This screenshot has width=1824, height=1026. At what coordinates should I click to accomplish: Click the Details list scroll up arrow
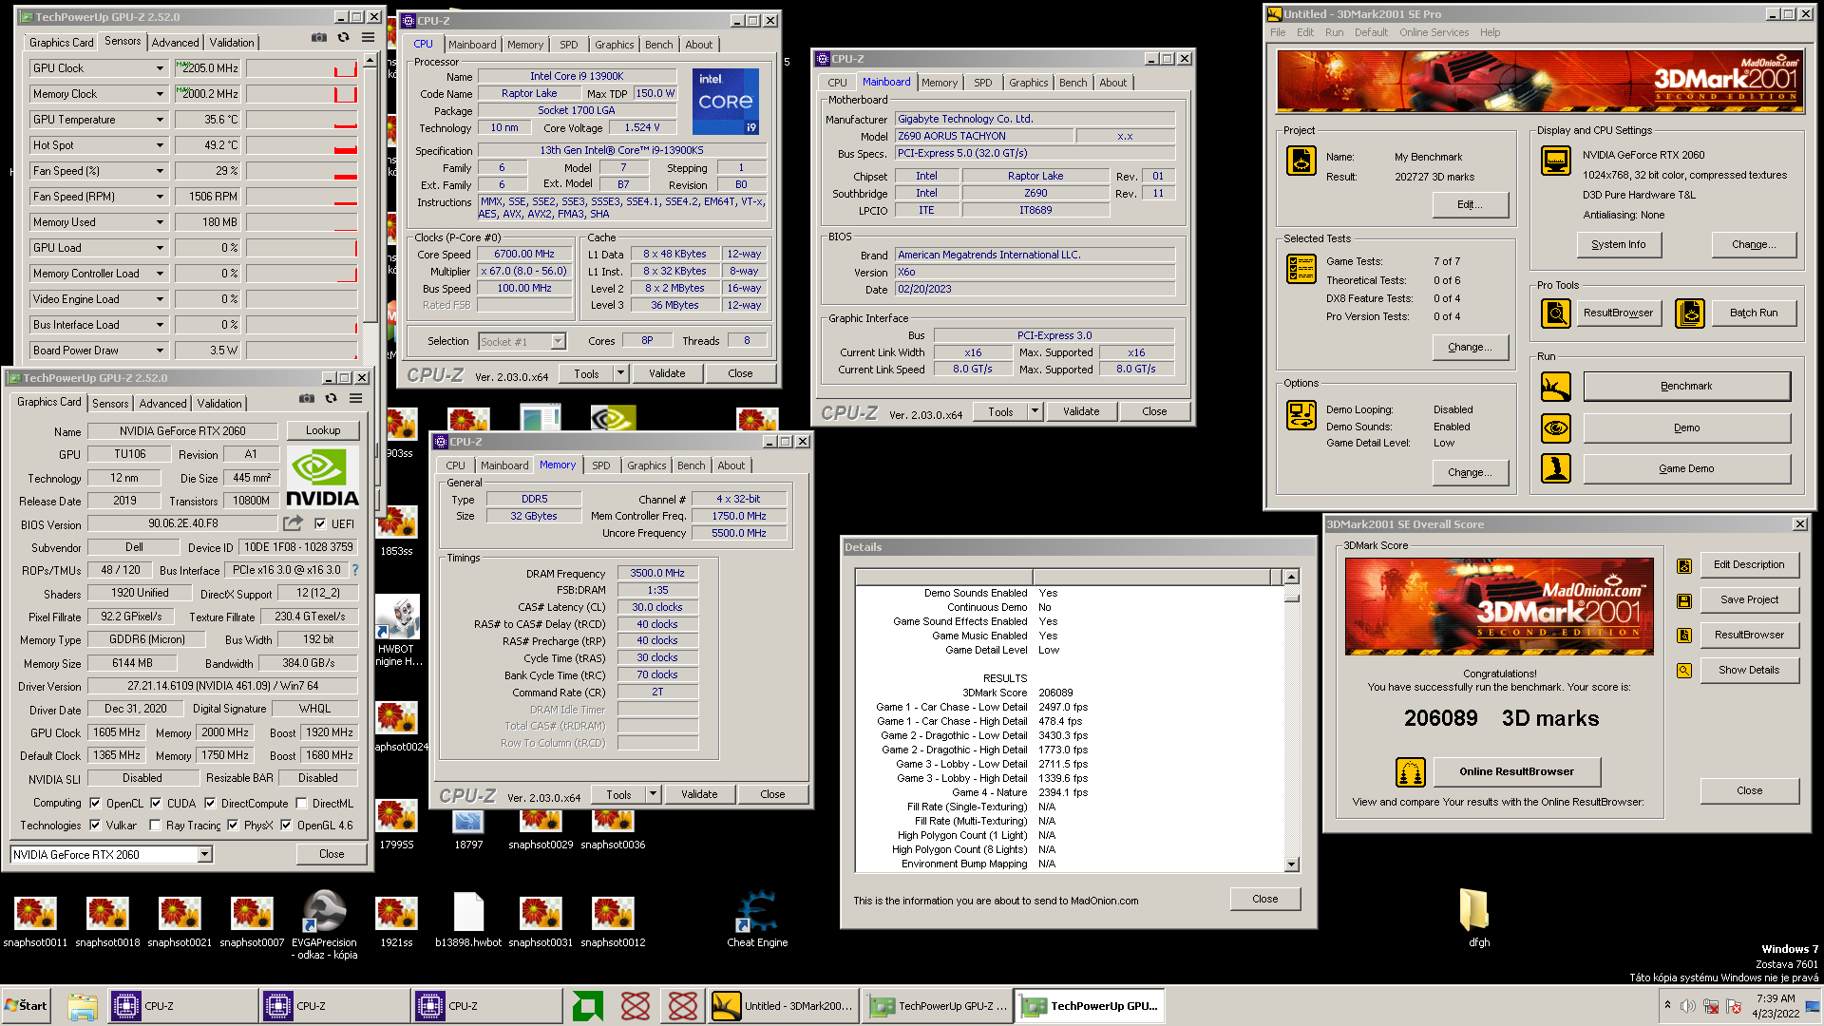1291,577
